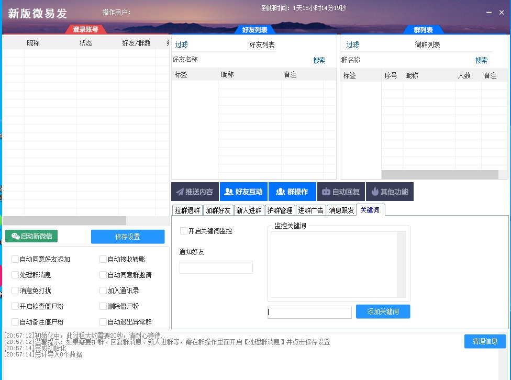
Task: Toggle 消息免打扰 checkbox
Action: [15, 290]
